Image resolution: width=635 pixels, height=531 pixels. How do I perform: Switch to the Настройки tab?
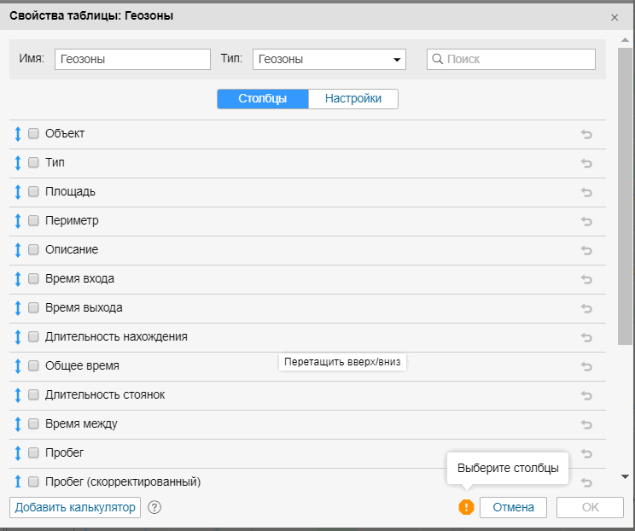352,99
